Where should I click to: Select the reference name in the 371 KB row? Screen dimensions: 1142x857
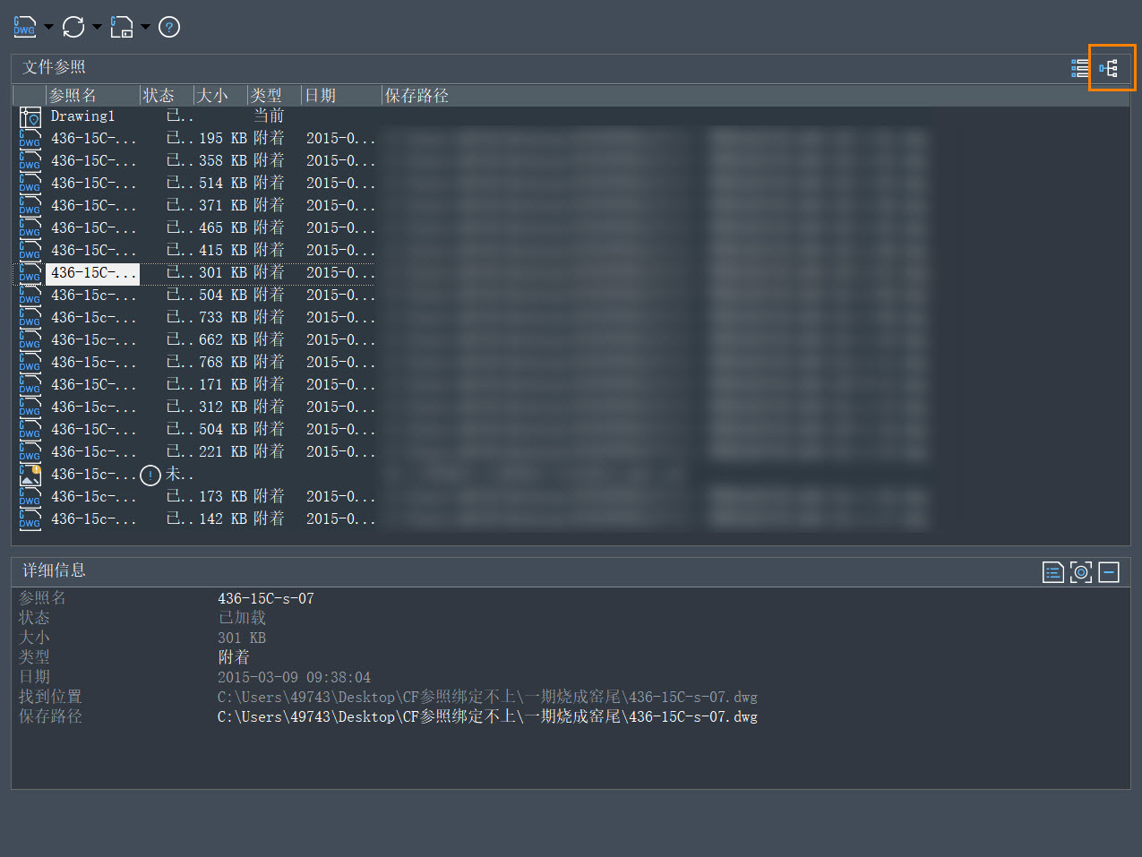(93, 206)
